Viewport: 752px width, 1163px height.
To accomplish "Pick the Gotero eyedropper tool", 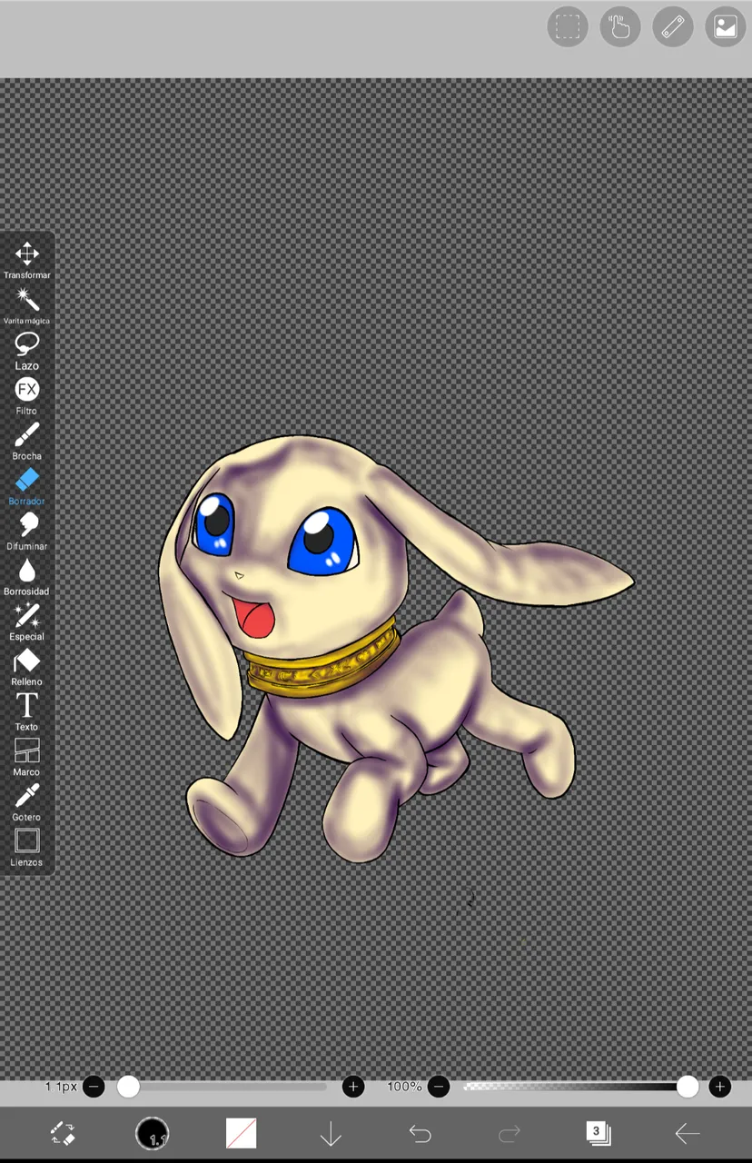I will coord(26,802).
